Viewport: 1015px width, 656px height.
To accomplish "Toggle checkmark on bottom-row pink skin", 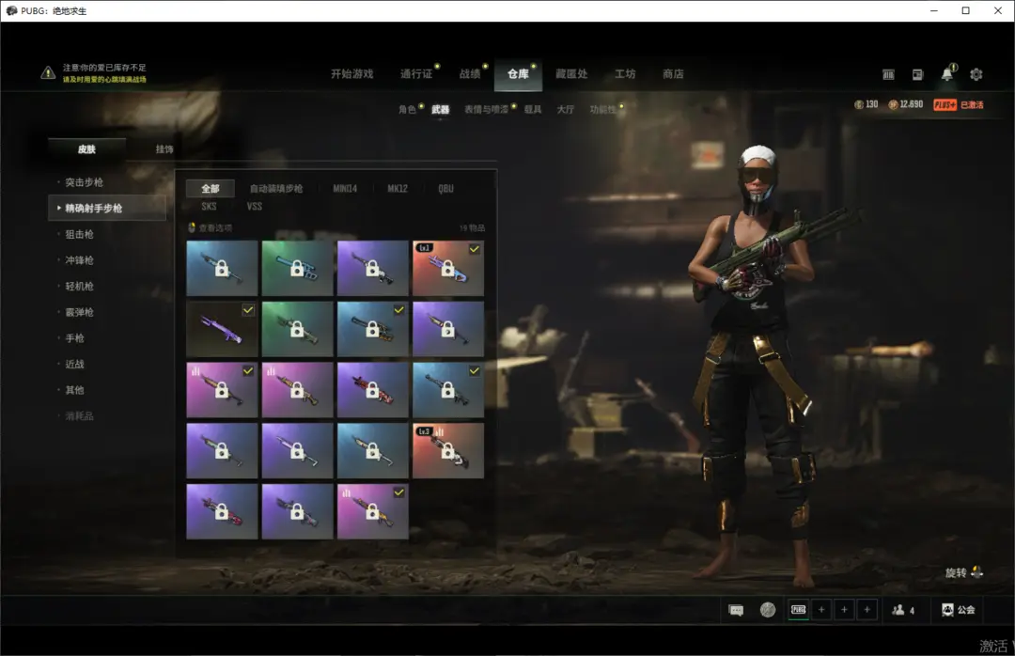I will pos(398,492).
